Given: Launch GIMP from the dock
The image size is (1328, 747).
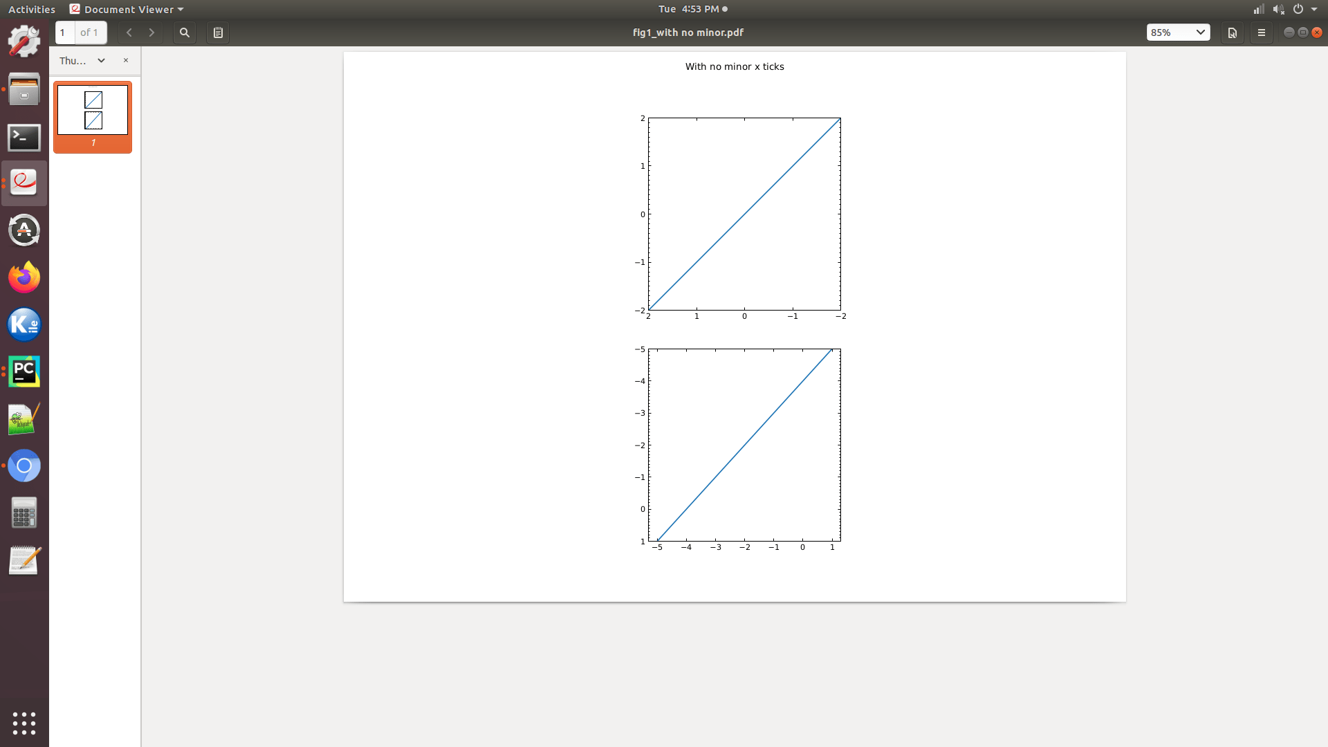Looking at the screenshot, I should (x=24, y=41).
